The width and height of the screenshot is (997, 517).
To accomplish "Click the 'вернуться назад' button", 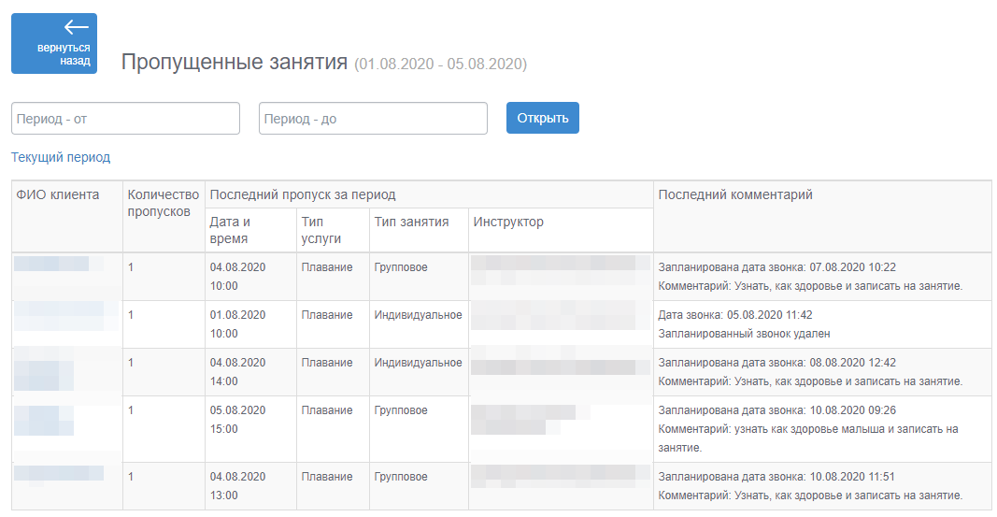I will pos(54,43).
